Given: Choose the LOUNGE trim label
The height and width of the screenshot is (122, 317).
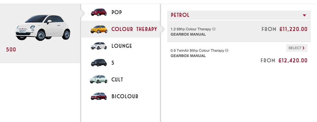Looking at the screenshot, I should (122, 46).
